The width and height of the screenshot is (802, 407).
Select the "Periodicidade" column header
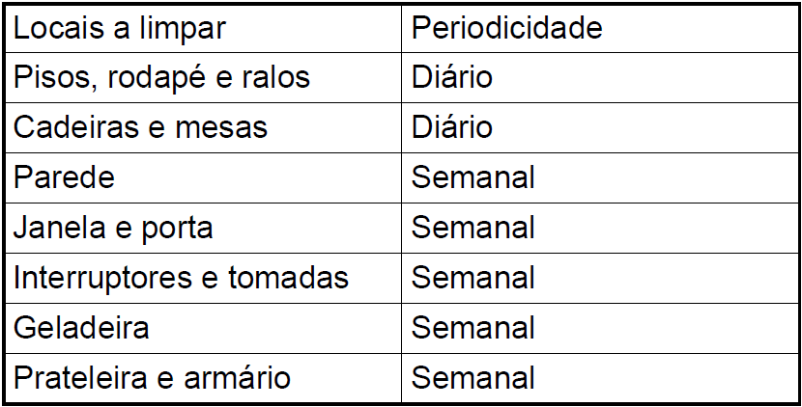coord(506,28)
